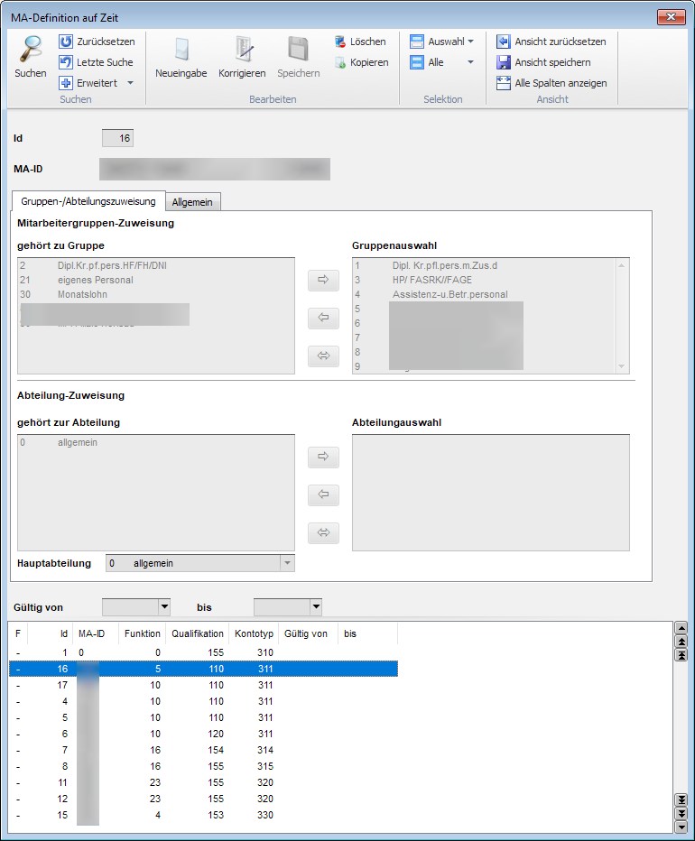Open the Hauptabteilung combo box
The width and height of the screenshot is (695, 841).
[x=200, y=563]
